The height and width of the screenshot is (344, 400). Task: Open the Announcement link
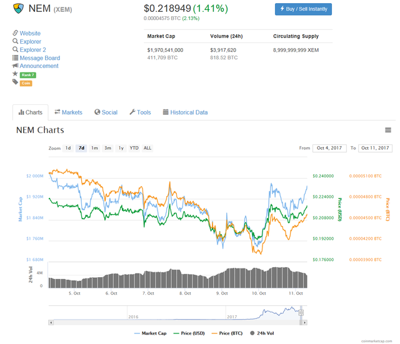click(x=39, y=66)
